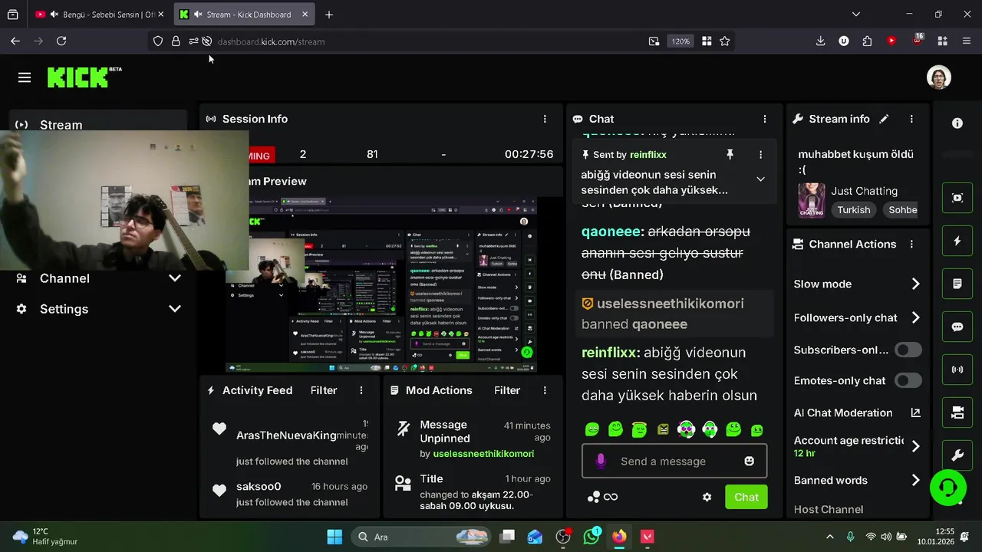Edit stream info with pencil icon
The image size is (982, 552).
[884, 119]
